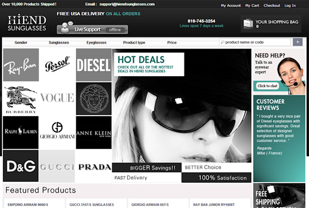Open the Sunglasses menu
The height and width of the screenshot is (208, 309).
tap(59, 43)
